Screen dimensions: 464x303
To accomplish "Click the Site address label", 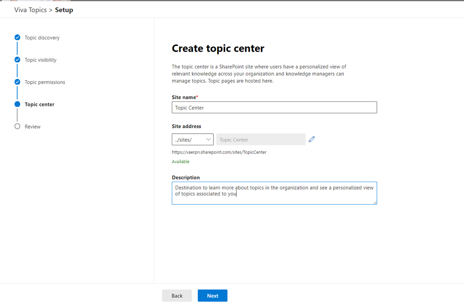I will click(x=186, y=126).
